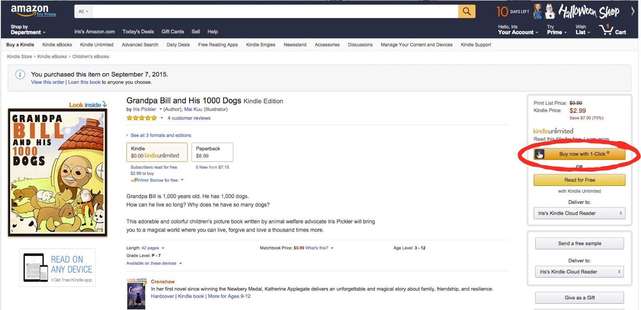This screenshot has width=641, height=310.
Task: Open More for Ages 9-12 link
Action: click(x=229, y=296)
